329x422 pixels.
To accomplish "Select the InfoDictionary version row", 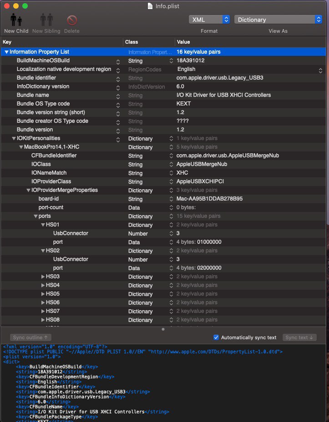I will (163, 86).
